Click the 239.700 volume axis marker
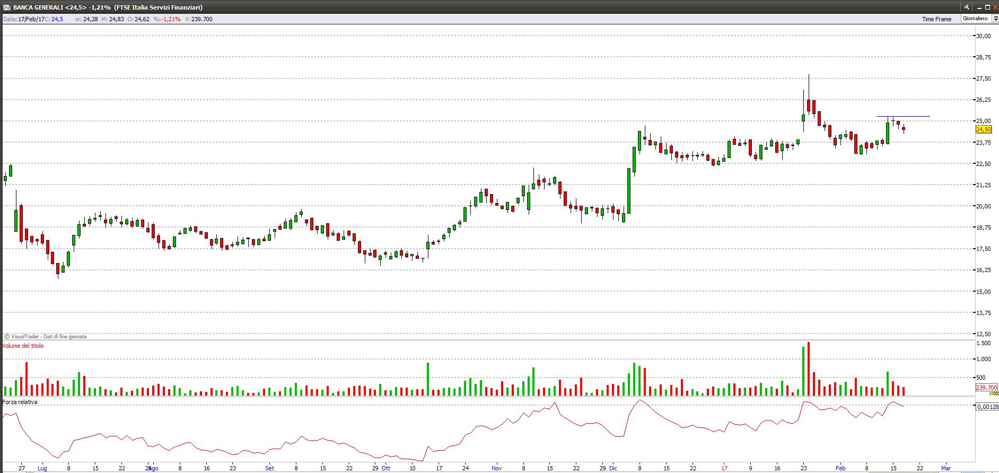The height and width of the screenshot is (473, 999). coord(987,388)
